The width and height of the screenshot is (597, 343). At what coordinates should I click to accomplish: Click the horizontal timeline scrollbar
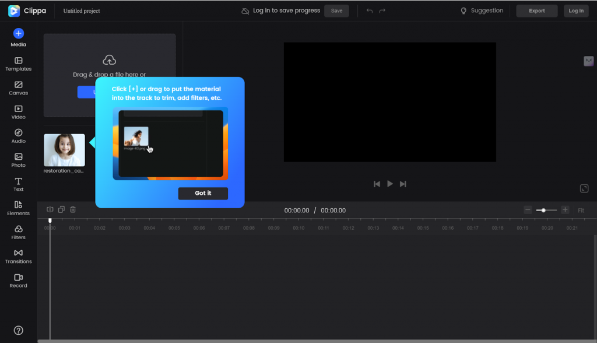317,341
